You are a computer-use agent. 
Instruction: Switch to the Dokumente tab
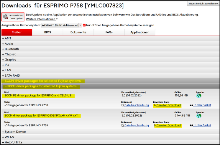78,32
